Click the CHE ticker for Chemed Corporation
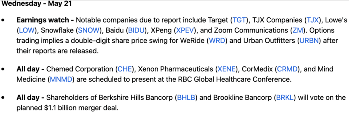 tap(125, 69)
